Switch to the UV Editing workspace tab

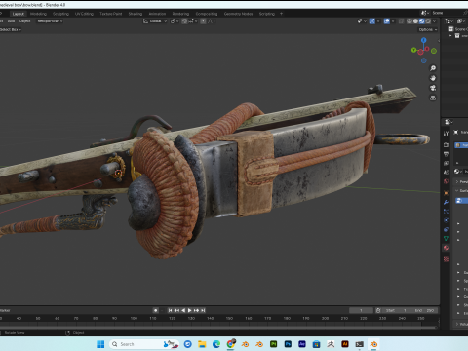tap(84, 14)
